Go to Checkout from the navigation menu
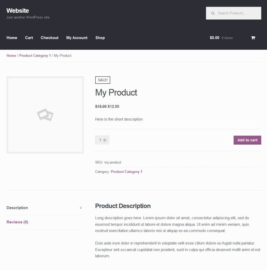 49,38
